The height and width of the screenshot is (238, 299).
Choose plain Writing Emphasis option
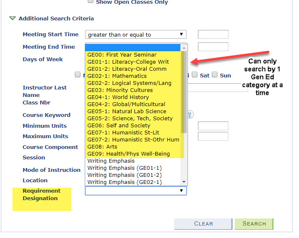click(x=133, y=161)
